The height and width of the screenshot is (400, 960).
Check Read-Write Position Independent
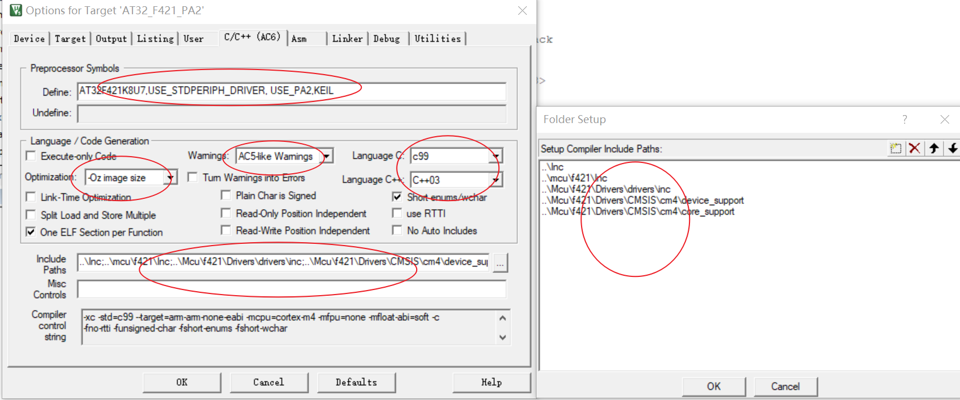point(226,230)
